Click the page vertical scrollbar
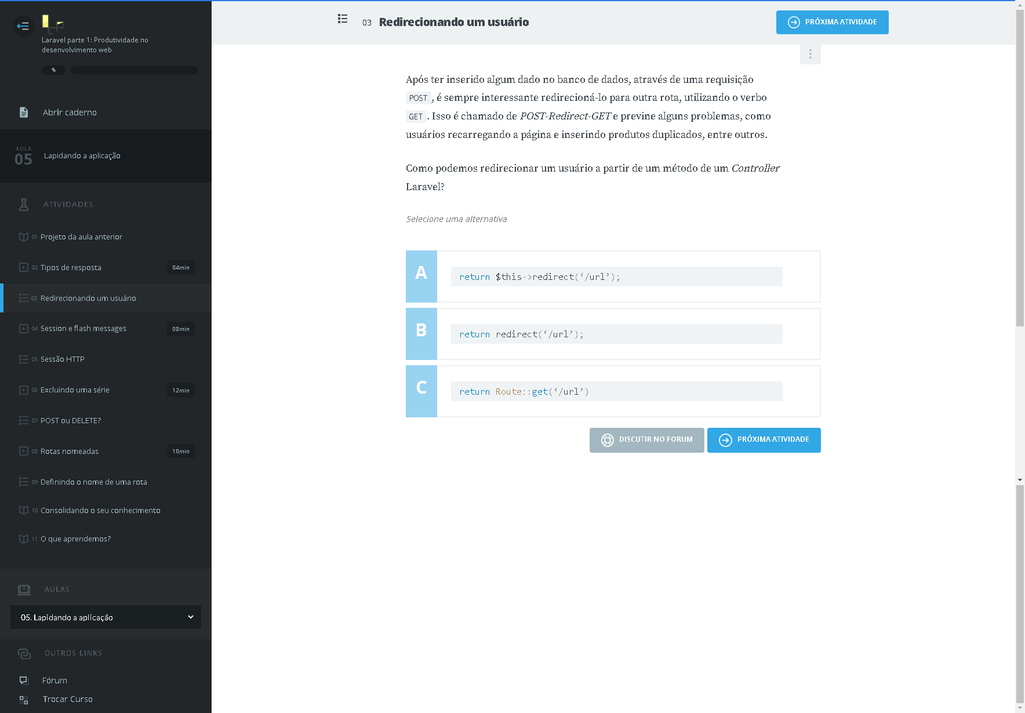 point(1020,174)
